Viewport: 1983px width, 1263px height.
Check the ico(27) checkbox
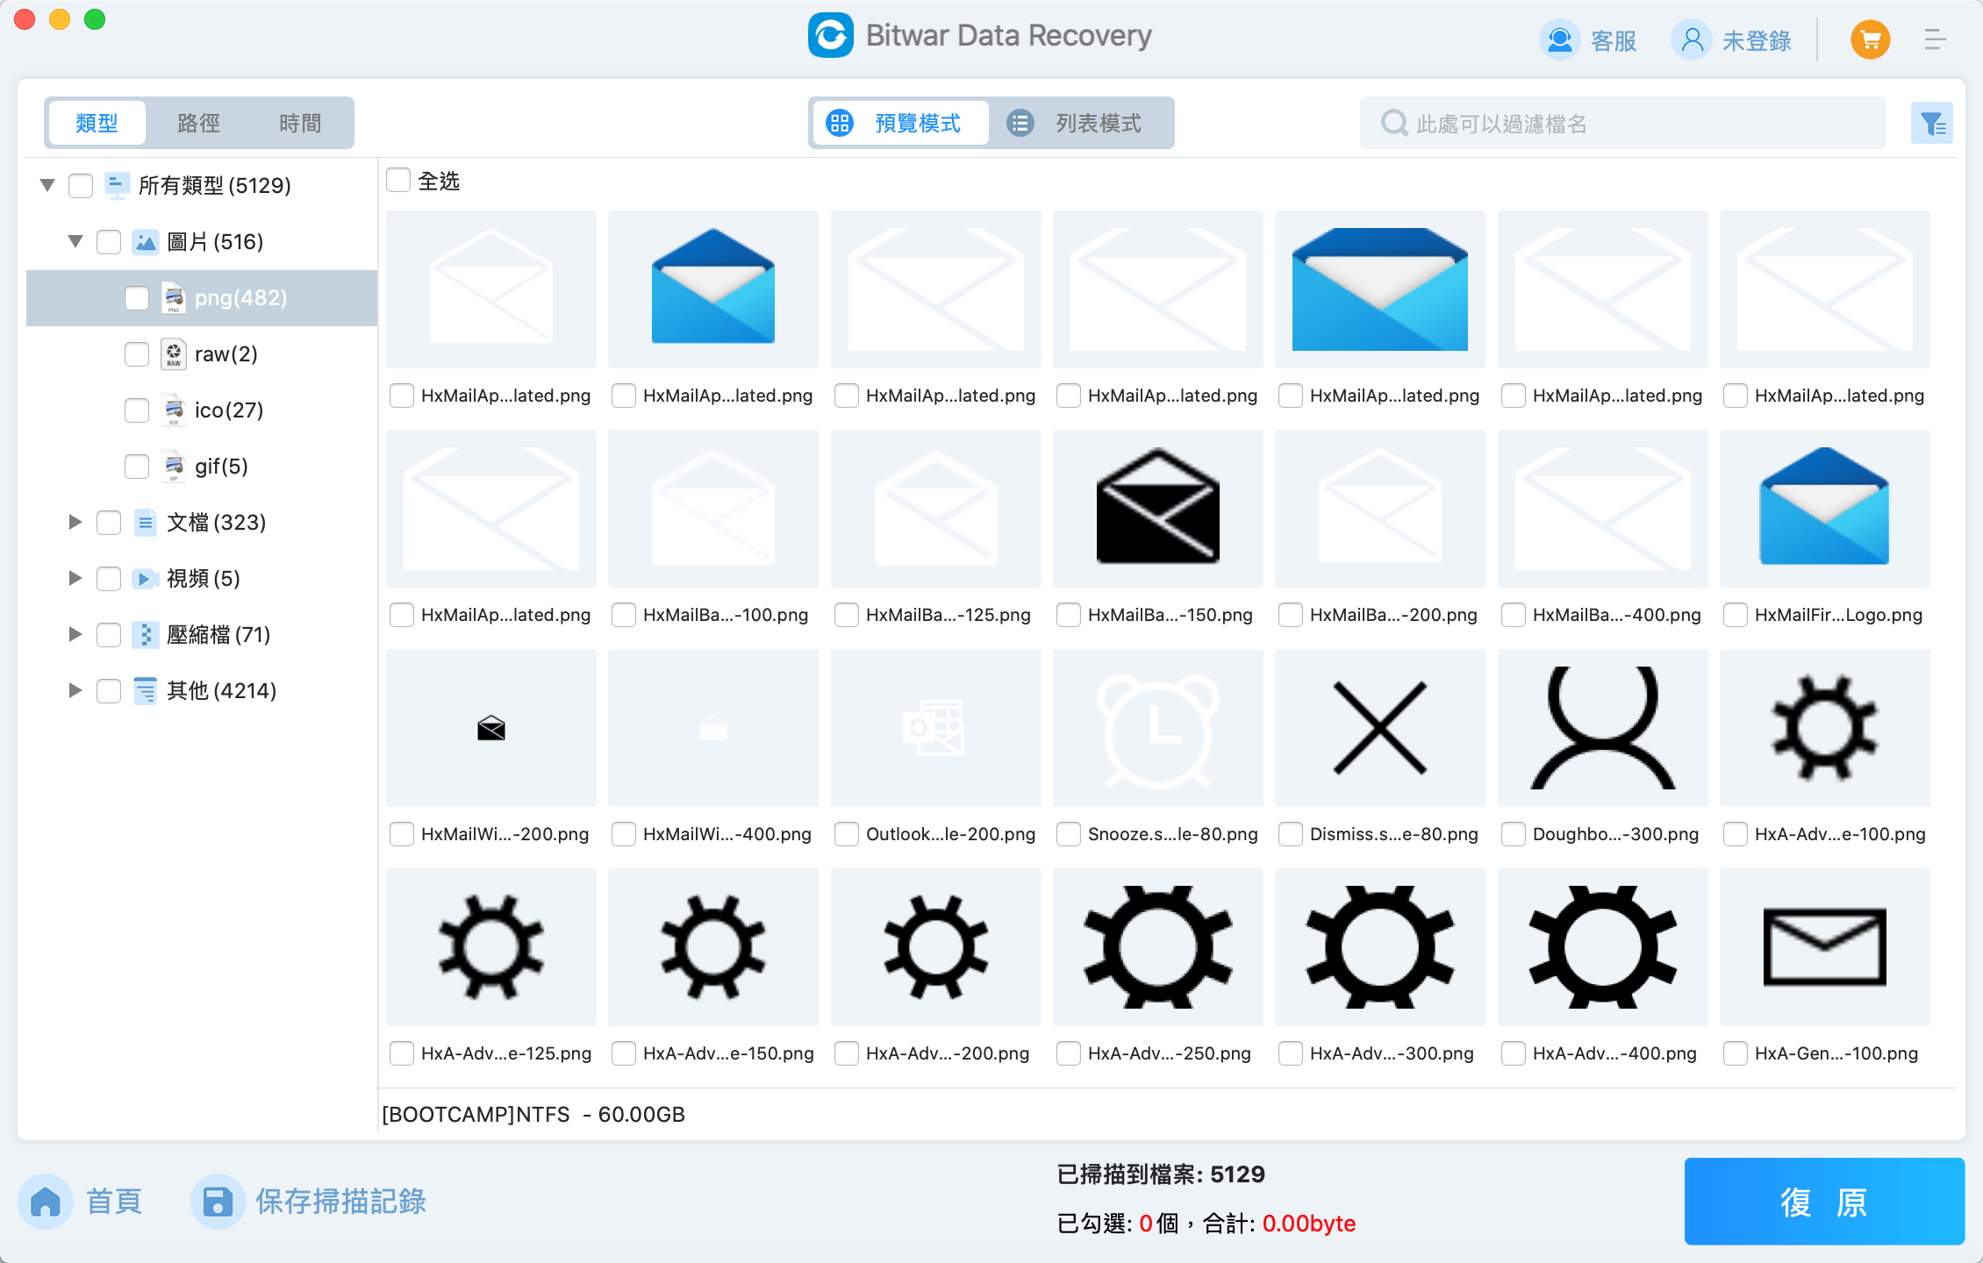point(137,410)
